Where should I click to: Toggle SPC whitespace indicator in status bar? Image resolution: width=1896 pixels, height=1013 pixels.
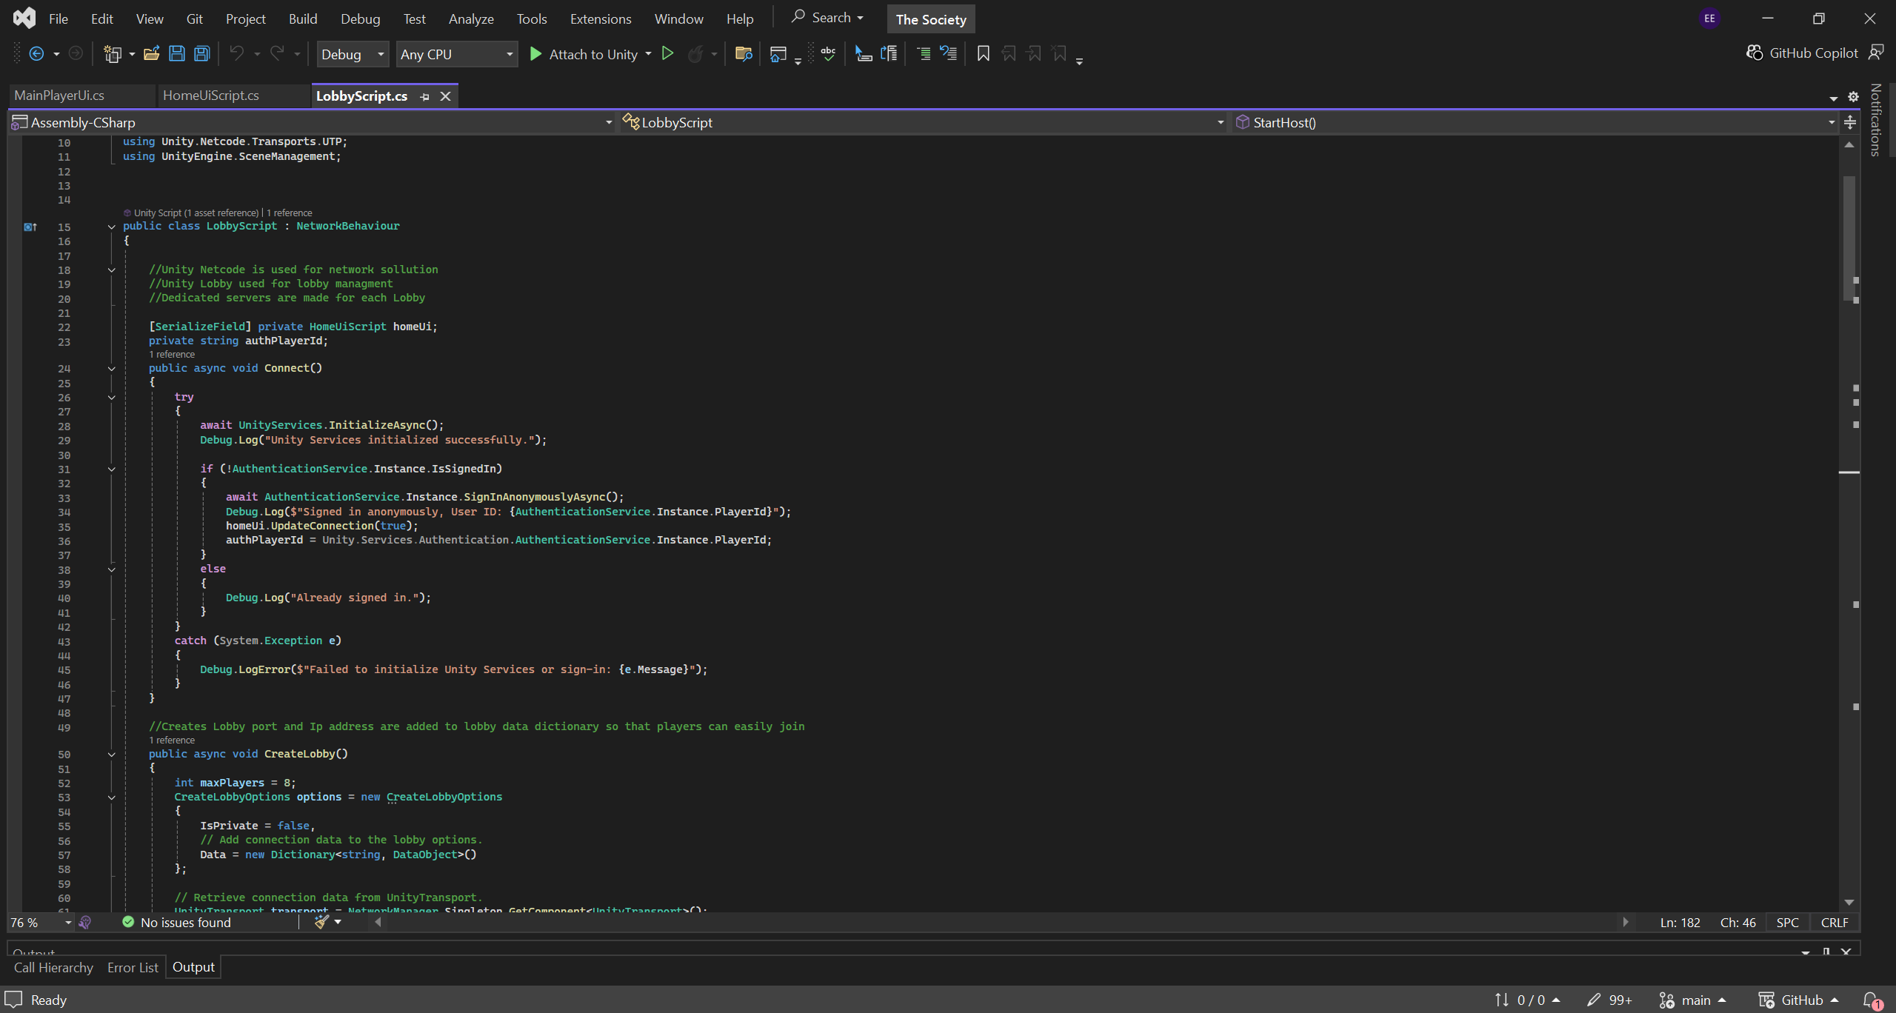click(1787, 923)
